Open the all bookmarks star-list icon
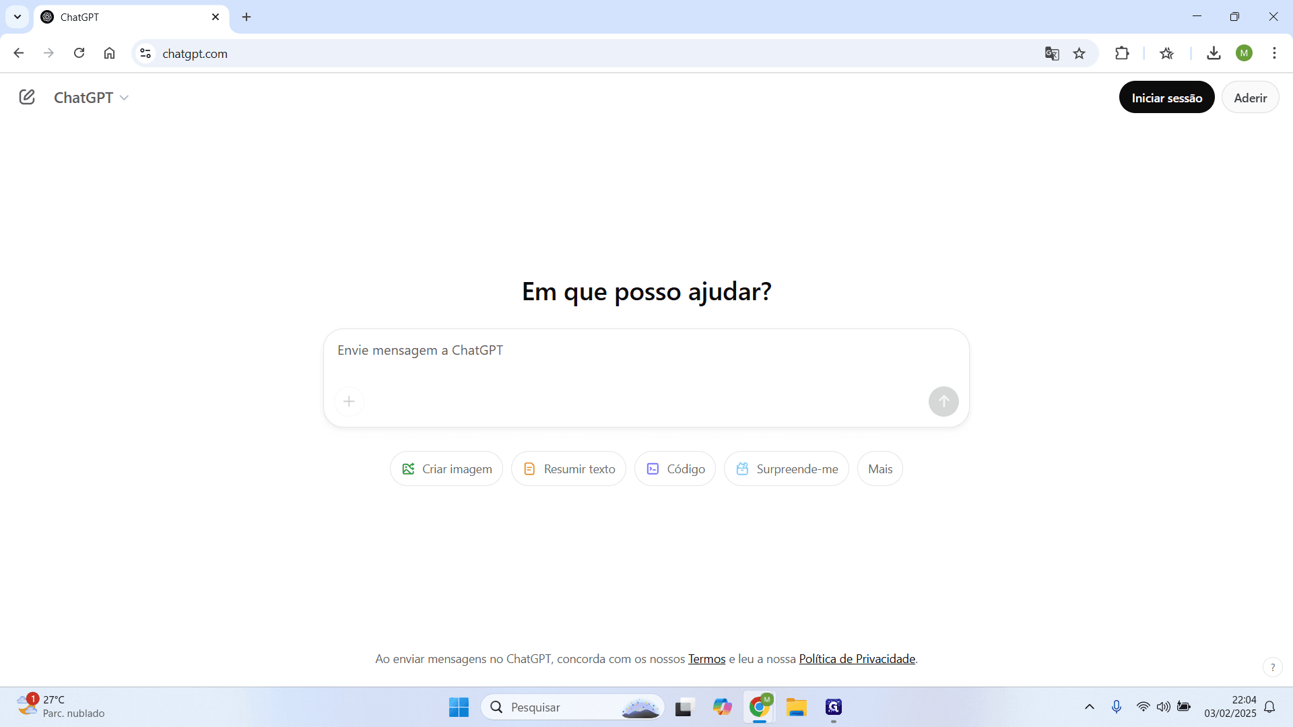The image size is (1293, 727). pyautogui.click(x=1167, y=53)
